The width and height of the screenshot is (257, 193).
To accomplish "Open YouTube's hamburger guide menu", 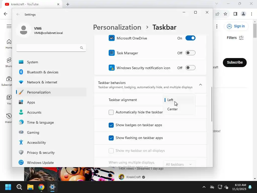I will (9, 26).
